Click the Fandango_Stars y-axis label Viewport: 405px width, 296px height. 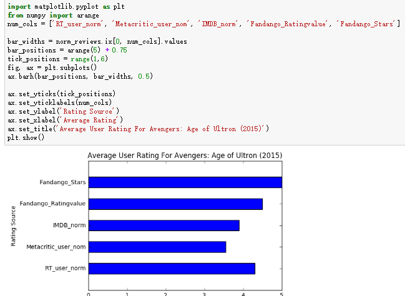[x=62, y=182]
